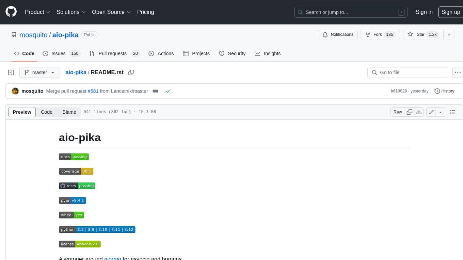The width and height of the screenshot is (463, 260).
Task: Copy the README.rst file path
Action: [131, 72]
